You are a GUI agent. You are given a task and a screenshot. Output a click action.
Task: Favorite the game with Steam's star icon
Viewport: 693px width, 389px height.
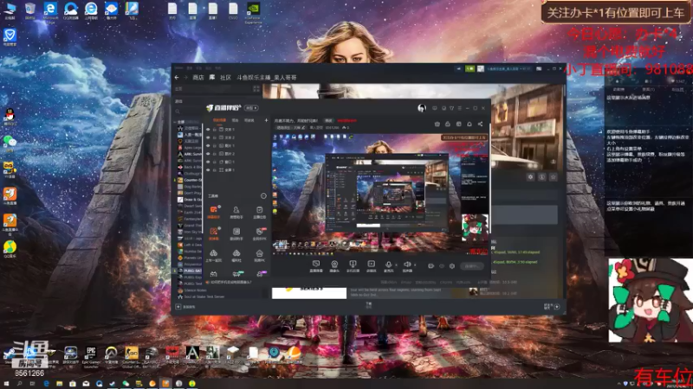coord(553,177)
